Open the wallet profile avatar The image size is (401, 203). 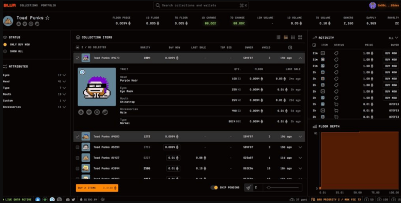click(x=373, y=5)
